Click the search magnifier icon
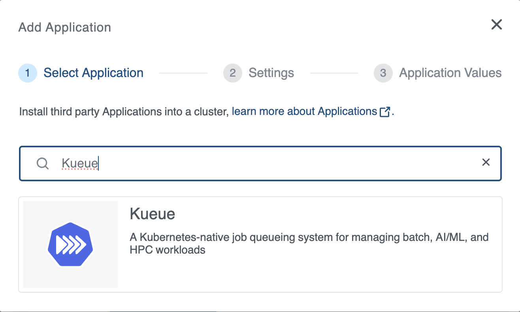The image size is (520, 312). [42, 163]
